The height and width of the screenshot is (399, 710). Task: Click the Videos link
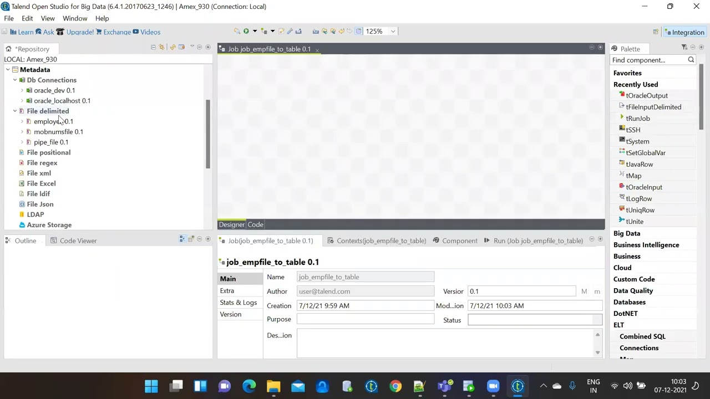tap(146, 32)
